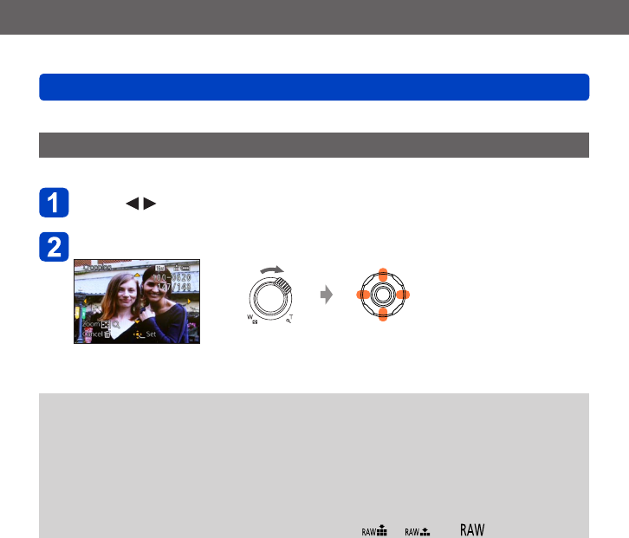Screen dimensions: 629x538
Task: Click the center of the cursor pad
Action: (x=383, y=295)
